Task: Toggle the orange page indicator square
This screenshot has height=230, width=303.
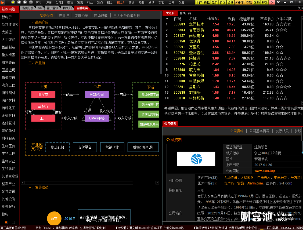Action: [x=6, y=222]
